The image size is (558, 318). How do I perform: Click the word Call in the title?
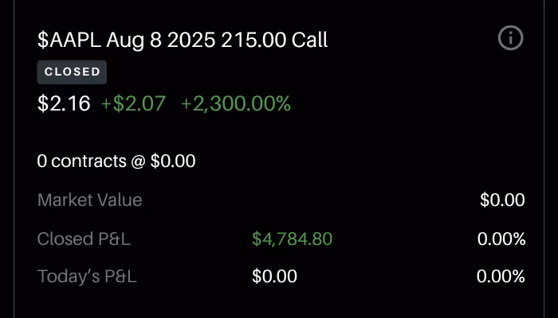pos(308,40)
